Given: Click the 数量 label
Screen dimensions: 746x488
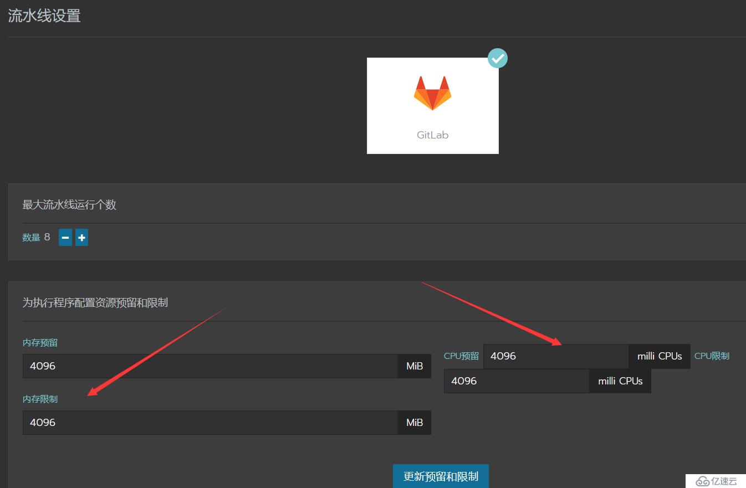Looking at the screenshot, I should pos(31,238).
